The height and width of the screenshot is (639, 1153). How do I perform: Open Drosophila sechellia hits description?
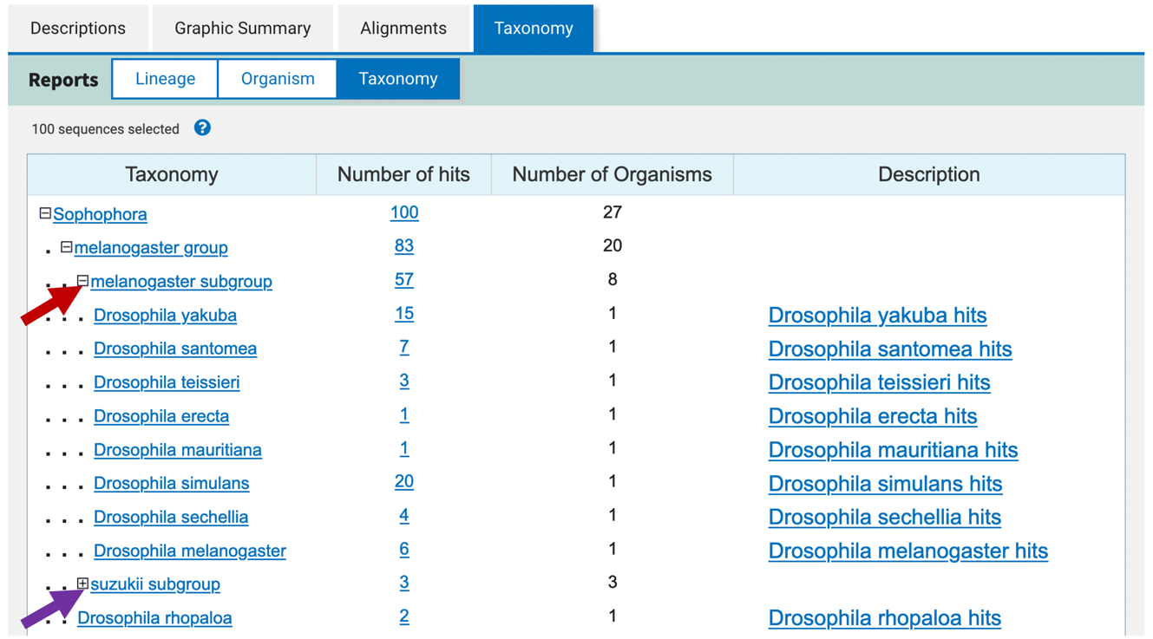click(x=885, y=518)
